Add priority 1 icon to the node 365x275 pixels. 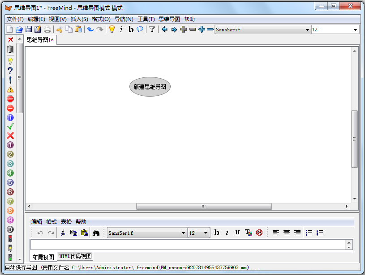click(x=10, y=145)
